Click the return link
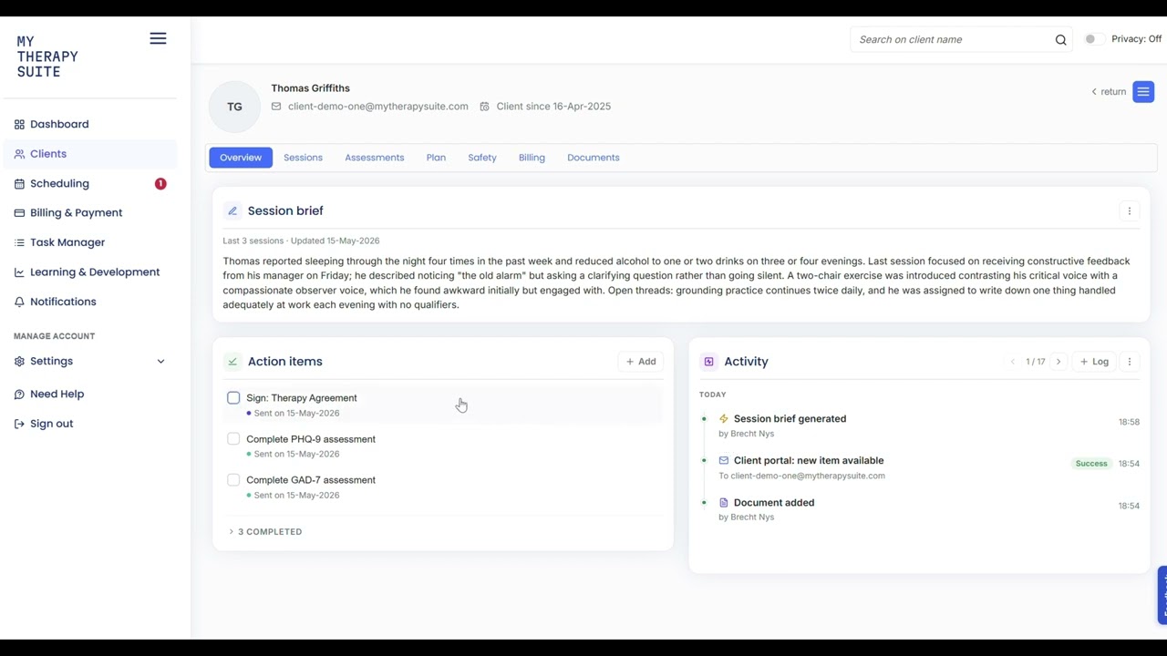The height and width of the screenshot is (656, 1167). point(1109,92)
